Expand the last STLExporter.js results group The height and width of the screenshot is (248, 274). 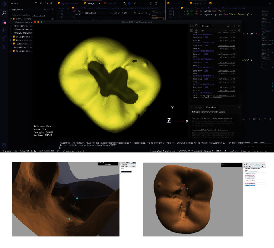[11, 51]
